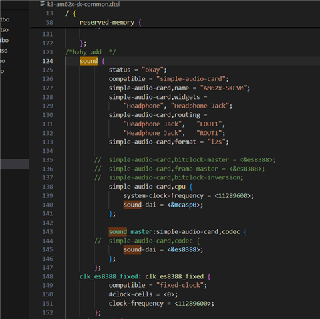
Task: Click the first 'tbo' entry in the sidebar
Action: (5, 19)
